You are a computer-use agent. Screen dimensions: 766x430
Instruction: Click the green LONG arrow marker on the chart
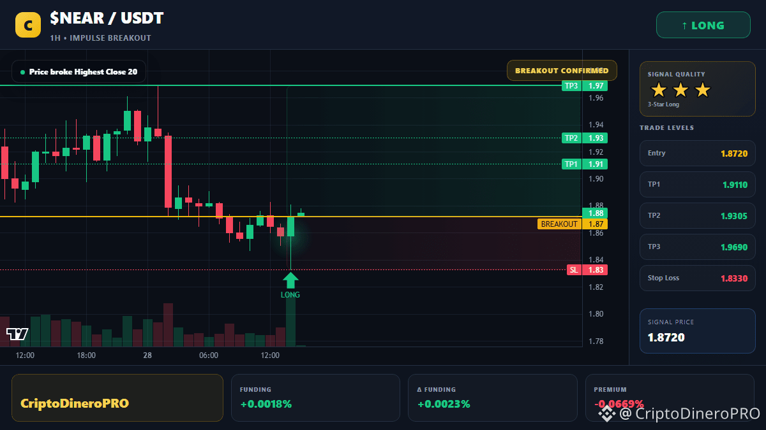[x=290, y=280]
